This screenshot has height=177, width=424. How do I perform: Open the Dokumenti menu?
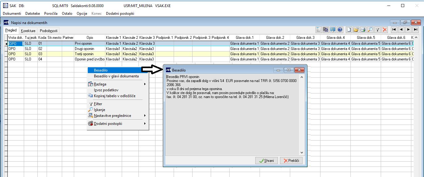point(12,14)
